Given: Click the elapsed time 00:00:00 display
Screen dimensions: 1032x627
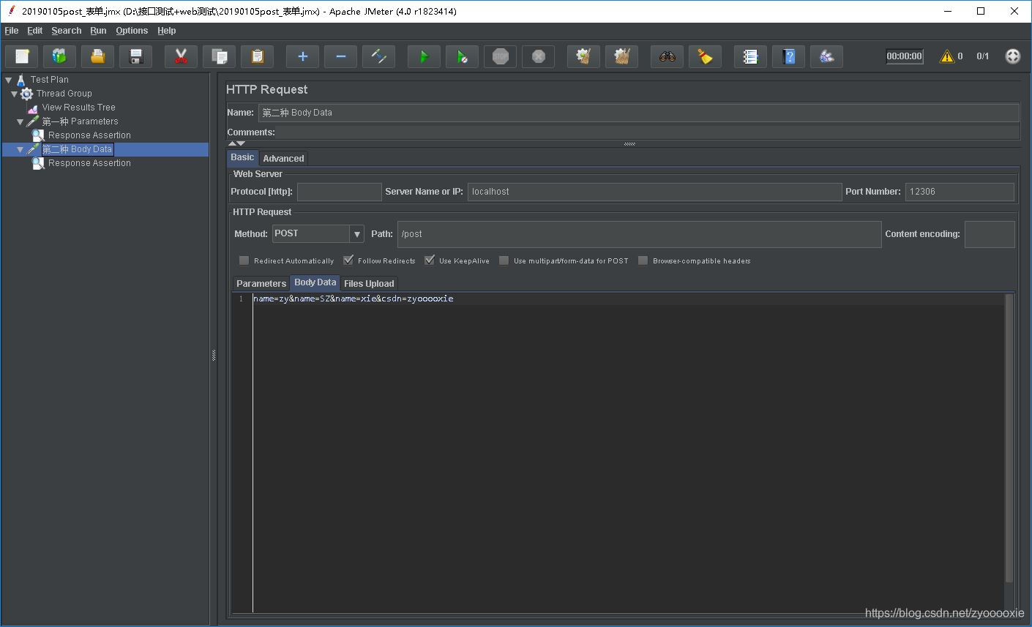Looking at the screenshot, I should coord(905,56).
